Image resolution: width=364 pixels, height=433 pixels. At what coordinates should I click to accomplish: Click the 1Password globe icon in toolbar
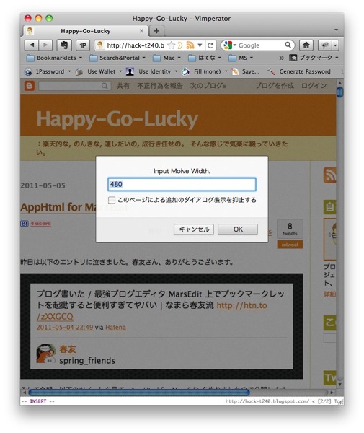coord(28,71)
